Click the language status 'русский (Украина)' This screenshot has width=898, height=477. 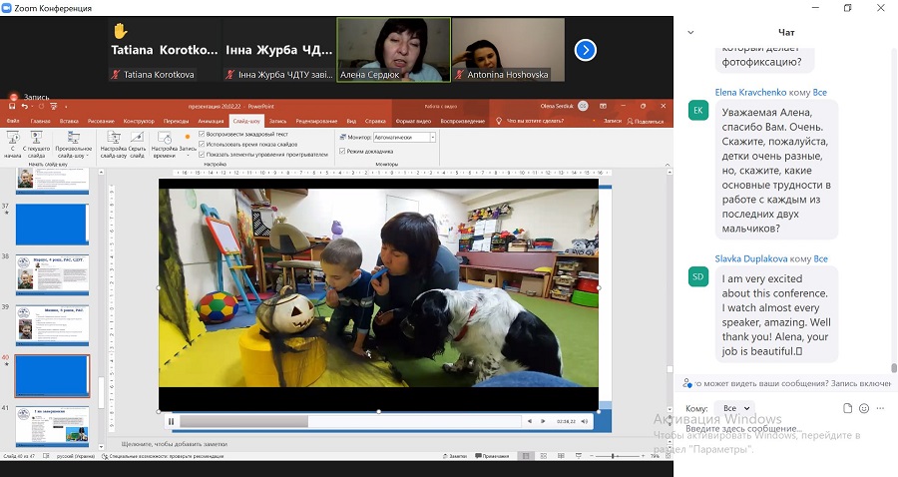coord(76,456)
